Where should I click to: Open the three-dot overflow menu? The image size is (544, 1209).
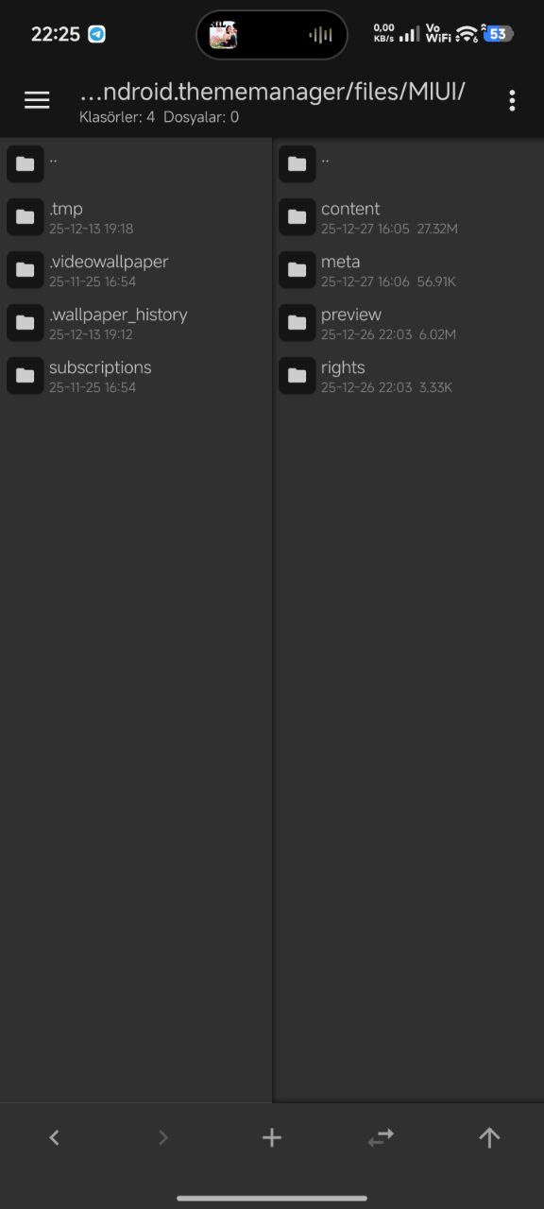[512, 100]
